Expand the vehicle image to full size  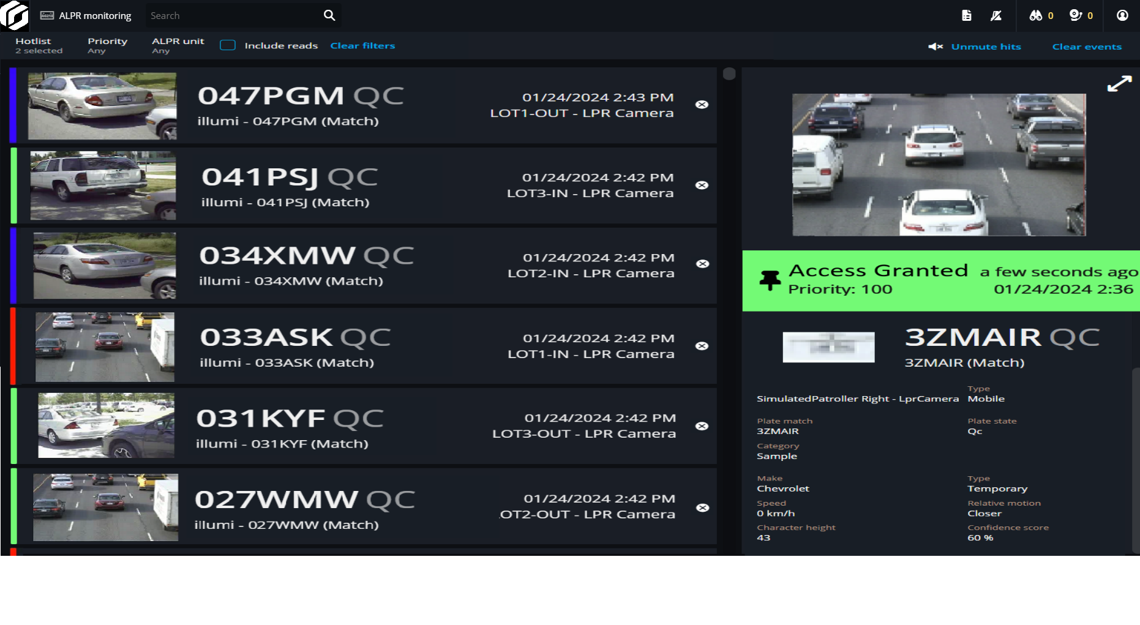pyautogui.click(x=1119, y=84)
